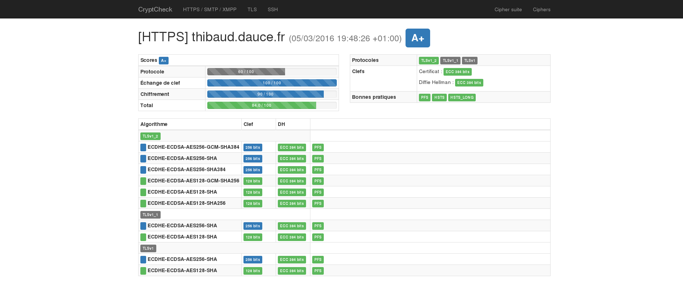The height and width of the screenshot is (283, 683).
Task: Click the blue swatch next to ECDHE-ECDSA-AES256-GCM-SHA384
Action: (x=143, y=147)
